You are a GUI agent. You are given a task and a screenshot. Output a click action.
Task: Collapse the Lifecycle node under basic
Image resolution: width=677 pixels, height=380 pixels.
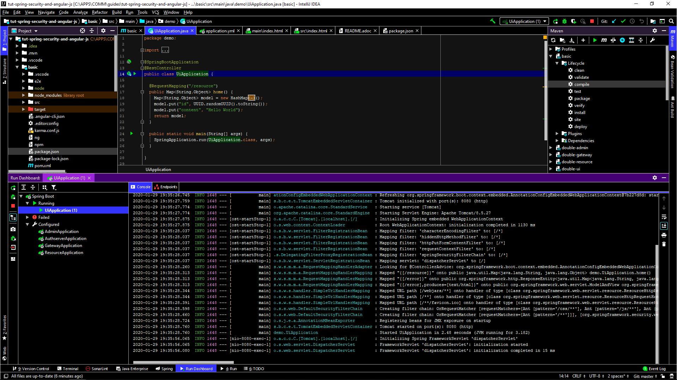(557, 63)
